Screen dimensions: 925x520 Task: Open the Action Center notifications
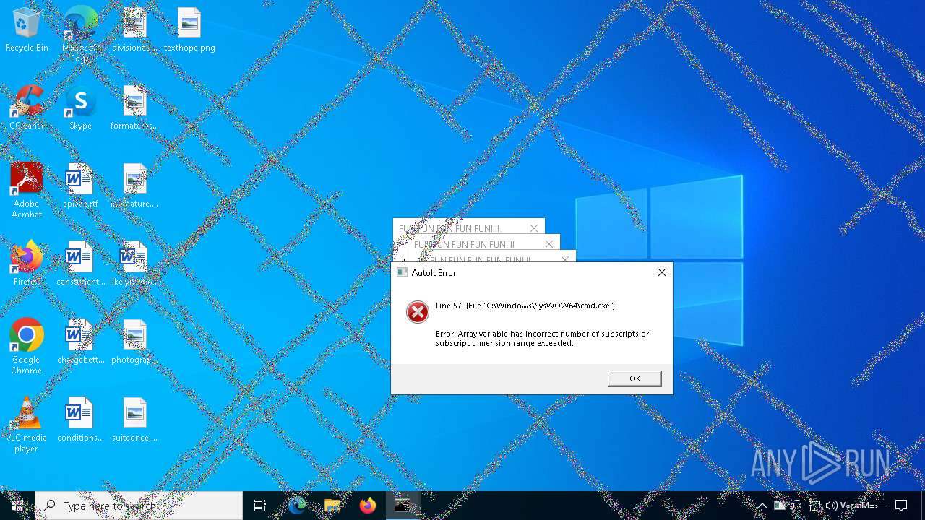tap(901, 506)
